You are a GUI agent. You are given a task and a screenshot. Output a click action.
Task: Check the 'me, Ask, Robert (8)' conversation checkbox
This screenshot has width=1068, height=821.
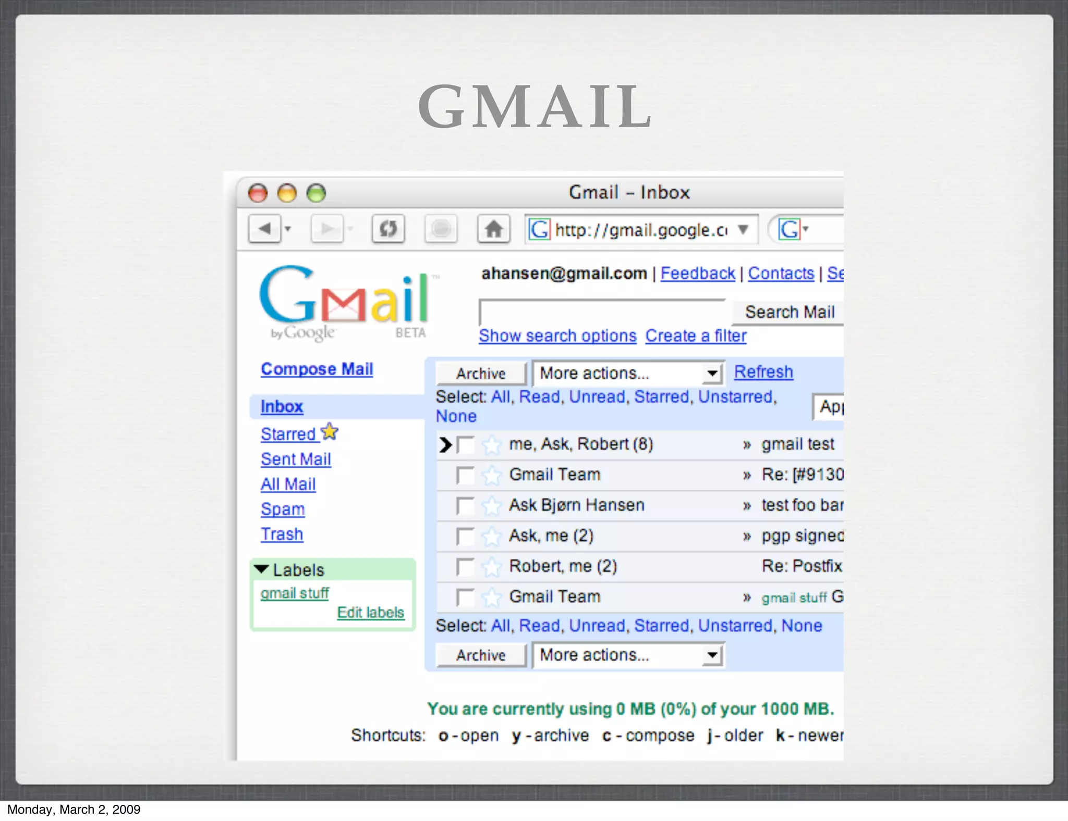click(x=465, y=445)
